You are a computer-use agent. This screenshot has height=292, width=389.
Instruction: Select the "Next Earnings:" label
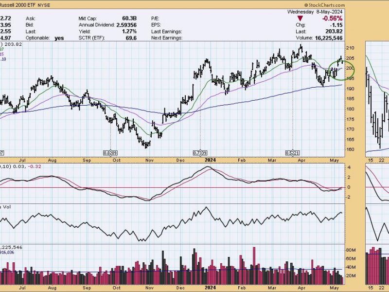tap(167, 38)
